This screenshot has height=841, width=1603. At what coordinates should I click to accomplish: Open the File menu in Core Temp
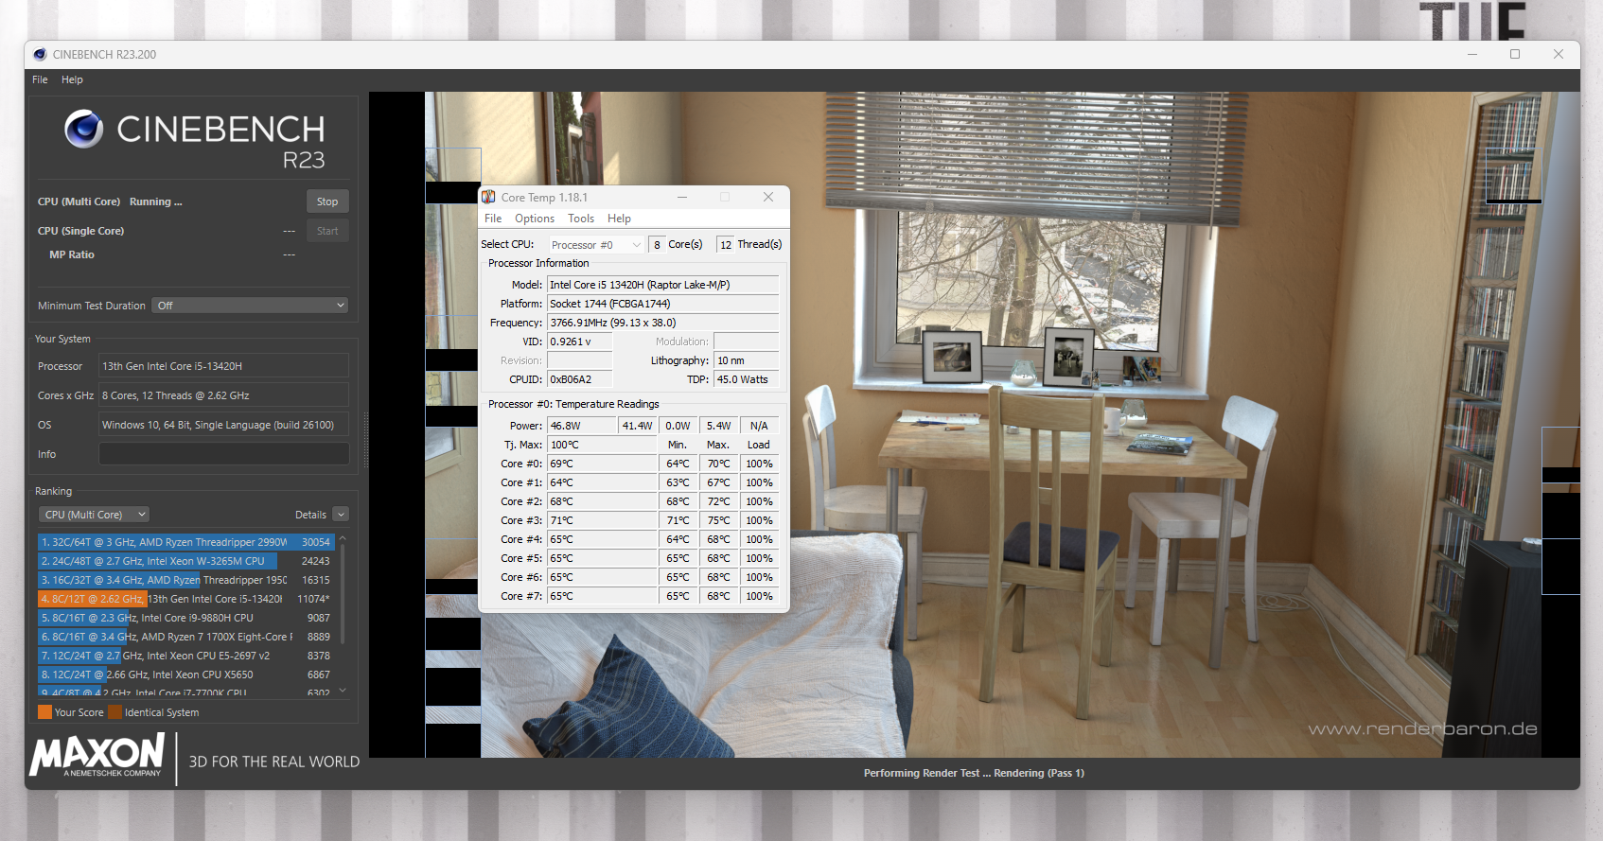pyautogui.click(x=493, y=219)
